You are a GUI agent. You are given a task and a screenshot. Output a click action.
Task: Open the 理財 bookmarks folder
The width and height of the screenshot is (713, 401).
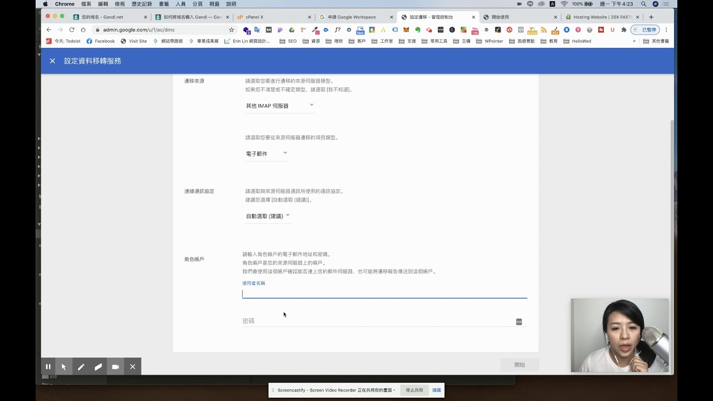[x=334, y=41]
